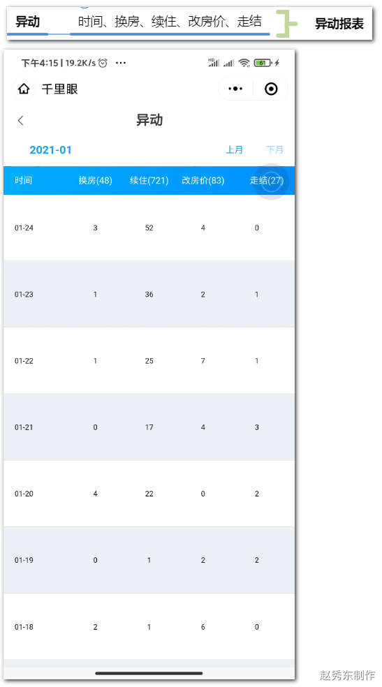Tap the alarm clock icon in status bar
This screenshot has height=687, width=382.
point(103,63)
